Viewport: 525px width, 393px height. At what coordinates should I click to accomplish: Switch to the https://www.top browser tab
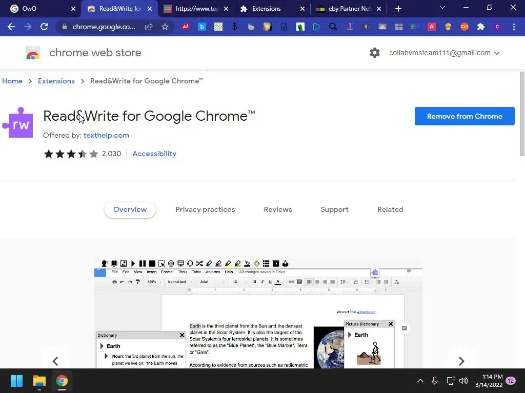197,9
